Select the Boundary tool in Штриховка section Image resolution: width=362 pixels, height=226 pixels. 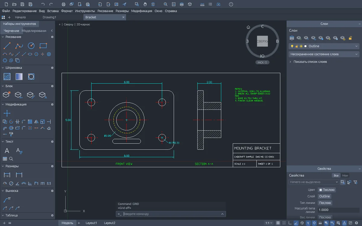coord(31,77)
